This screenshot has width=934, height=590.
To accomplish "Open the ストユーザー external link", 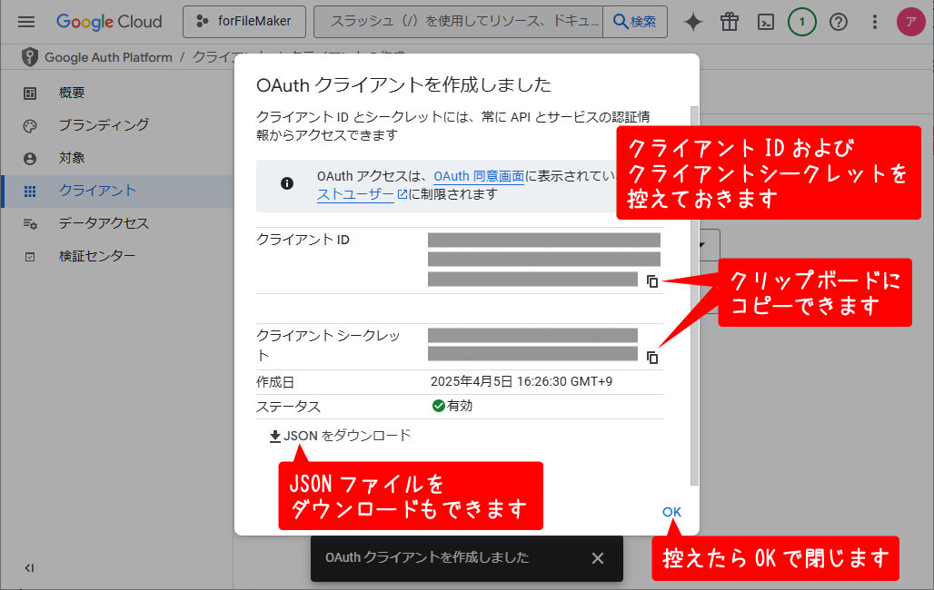I will coord(362,194).
